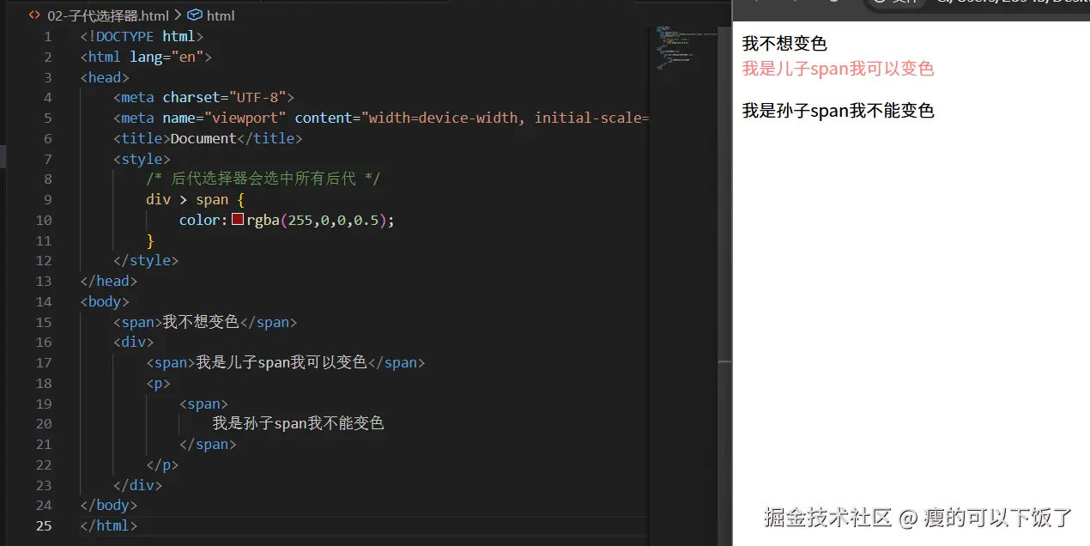
Task: Click the <span>我不想变色</span> code line
Action: point(205,322)
